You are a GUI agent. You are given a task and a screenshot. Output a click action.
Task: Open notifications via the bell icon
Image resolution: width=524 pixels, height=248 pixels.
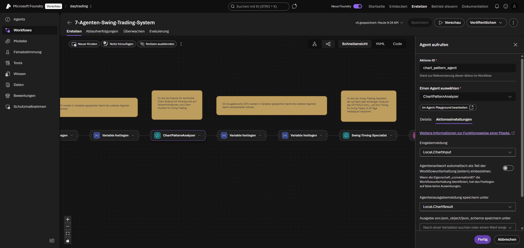coord(497,6)
